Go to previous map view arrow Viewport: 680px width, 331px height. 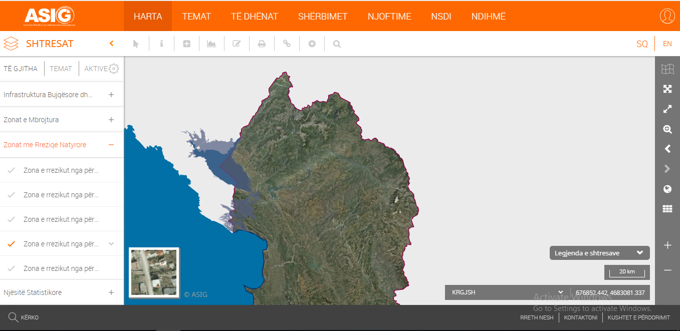667,149
